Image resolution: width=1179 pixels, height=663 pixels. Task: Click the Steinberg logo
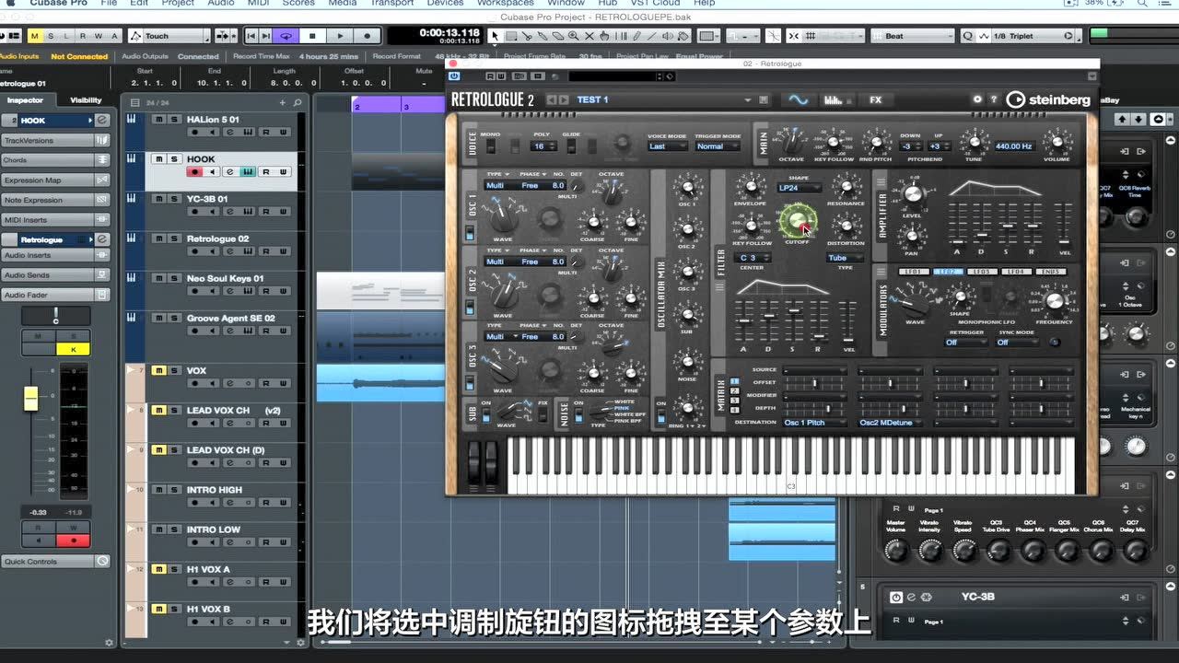(1049, 99)
